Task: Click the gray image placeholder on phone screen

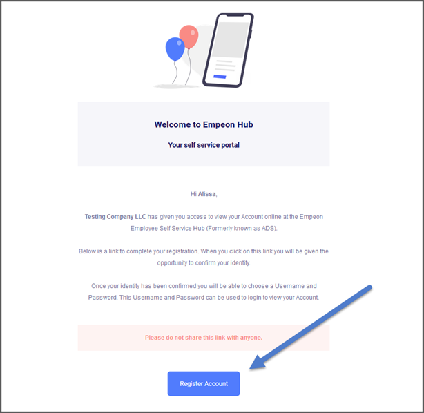Action: point(230,40)
